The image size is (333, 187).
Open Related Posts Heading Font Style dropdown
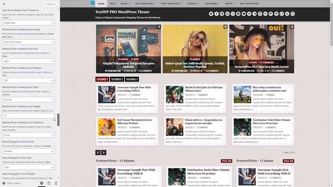(29, 100)
